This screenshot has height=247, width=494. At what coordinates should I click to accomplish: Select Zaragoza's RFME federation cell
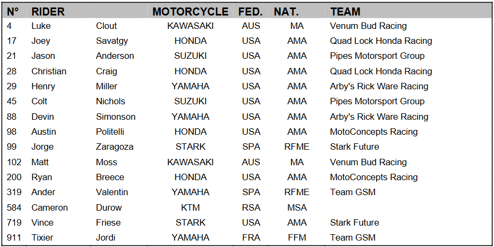tap(297, 146)
